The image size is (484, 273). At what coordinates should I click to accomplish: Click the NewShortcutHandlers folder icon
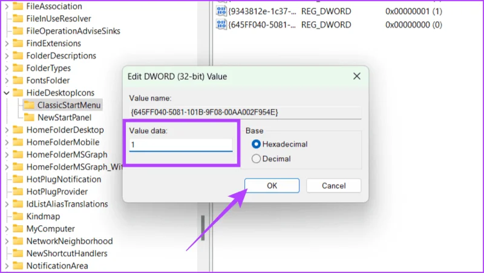pos(18,253)
